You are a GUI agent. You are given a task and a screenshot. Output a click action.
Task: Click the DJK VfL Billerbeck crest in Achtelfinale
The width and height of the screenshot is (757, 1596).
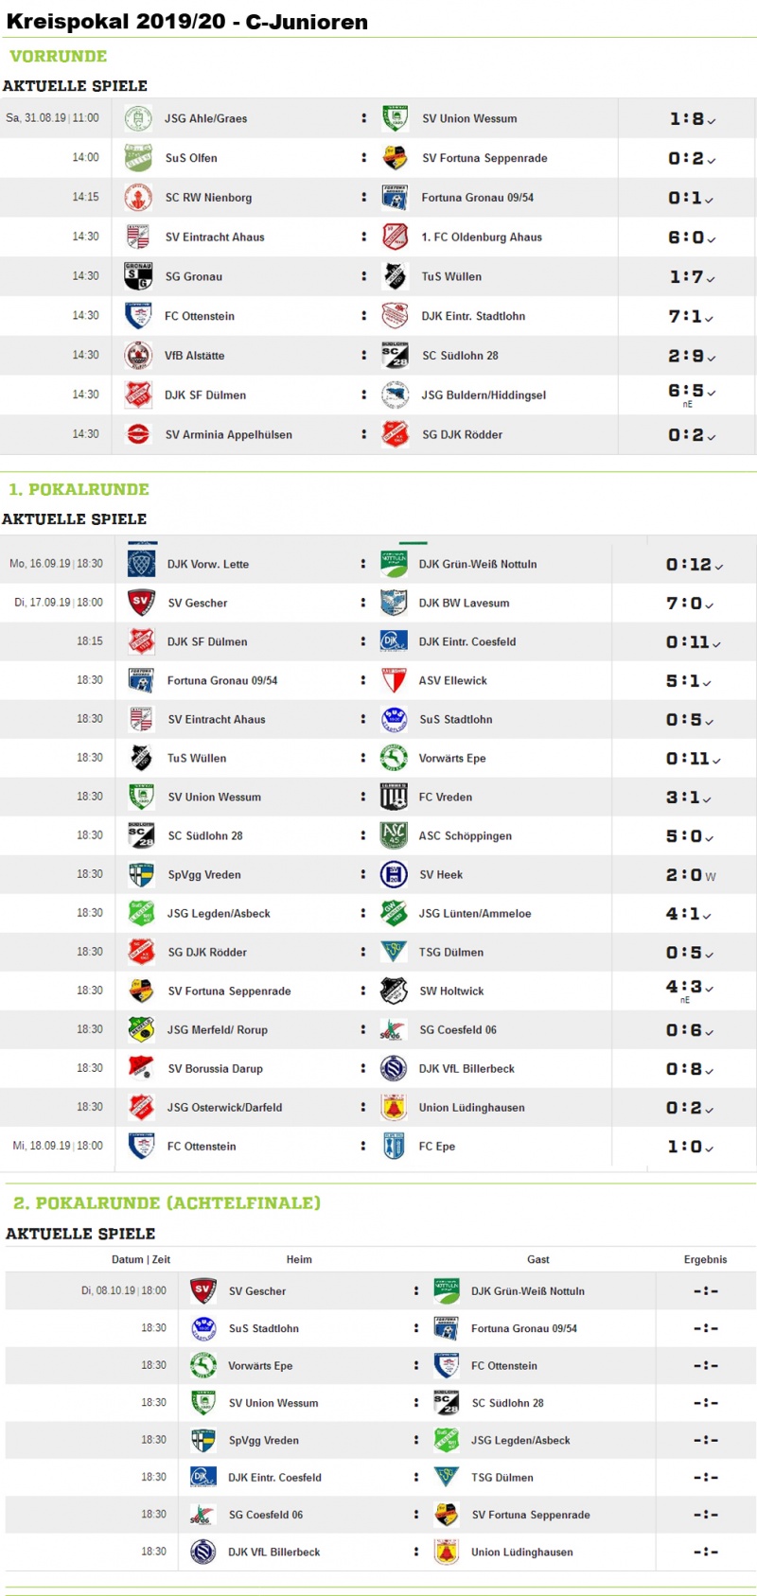click(202, 1552)
